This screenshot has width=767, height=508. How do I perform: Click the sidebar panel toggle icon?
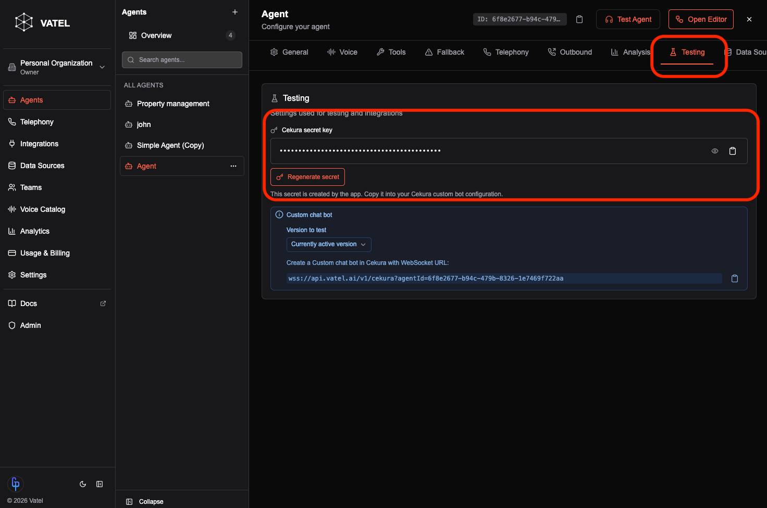point(100,484)
